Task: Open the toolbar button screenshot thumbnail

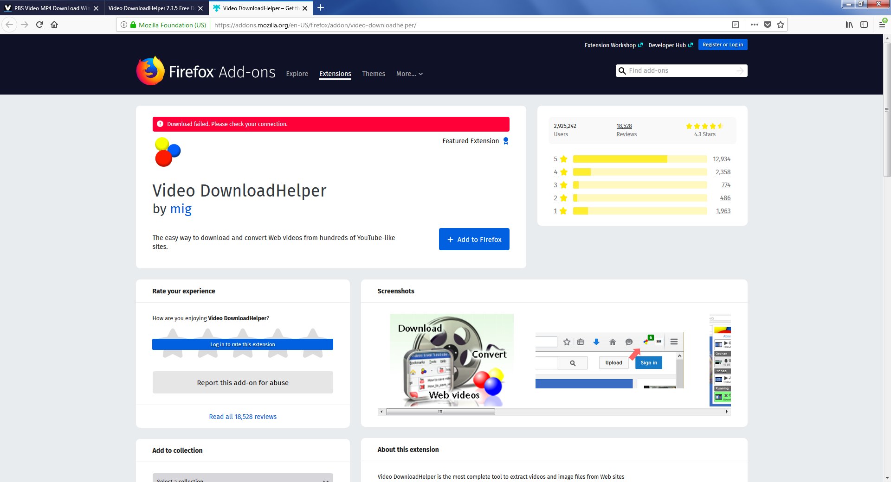Action: pos(610,360)
